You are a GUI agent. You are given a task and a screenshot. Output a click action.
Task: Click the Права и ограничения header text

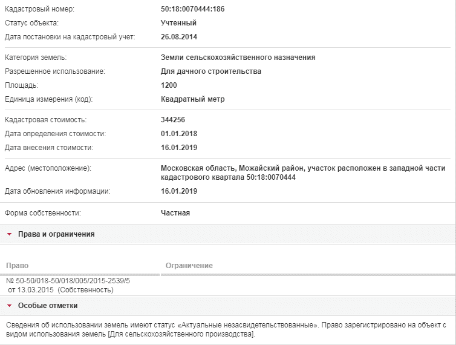56,234
